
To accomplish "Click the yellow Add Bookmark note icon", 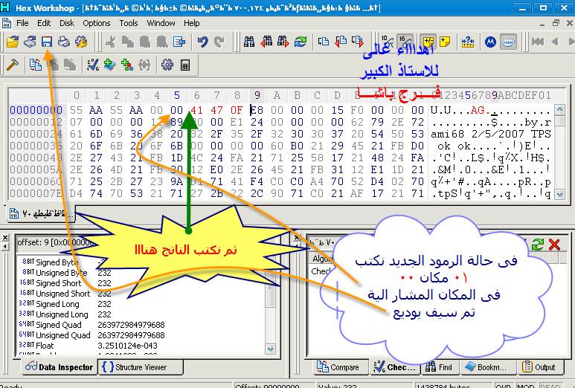I will (445, 42).
